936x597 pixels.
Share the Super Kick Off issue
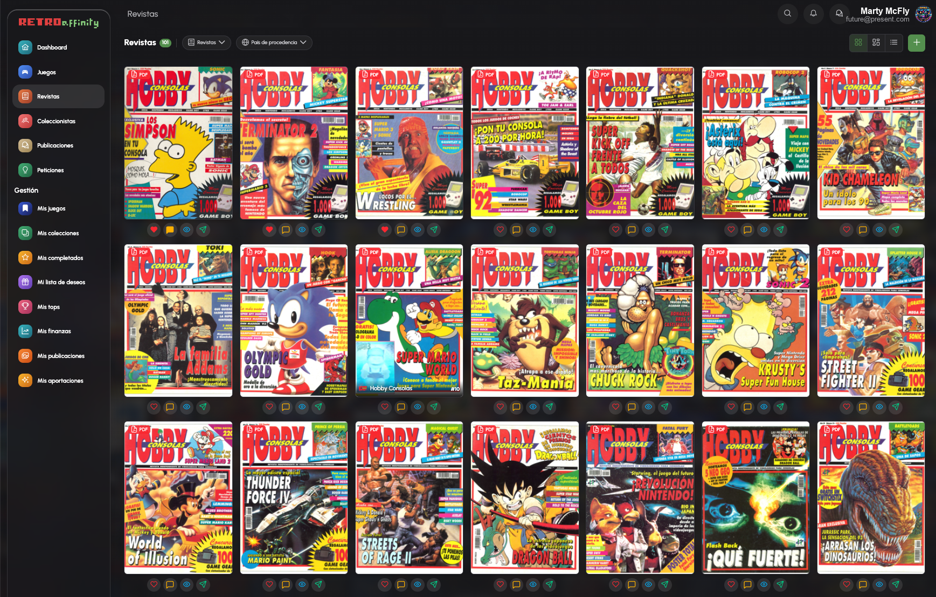pyautogui.click(x=665, y=230)
